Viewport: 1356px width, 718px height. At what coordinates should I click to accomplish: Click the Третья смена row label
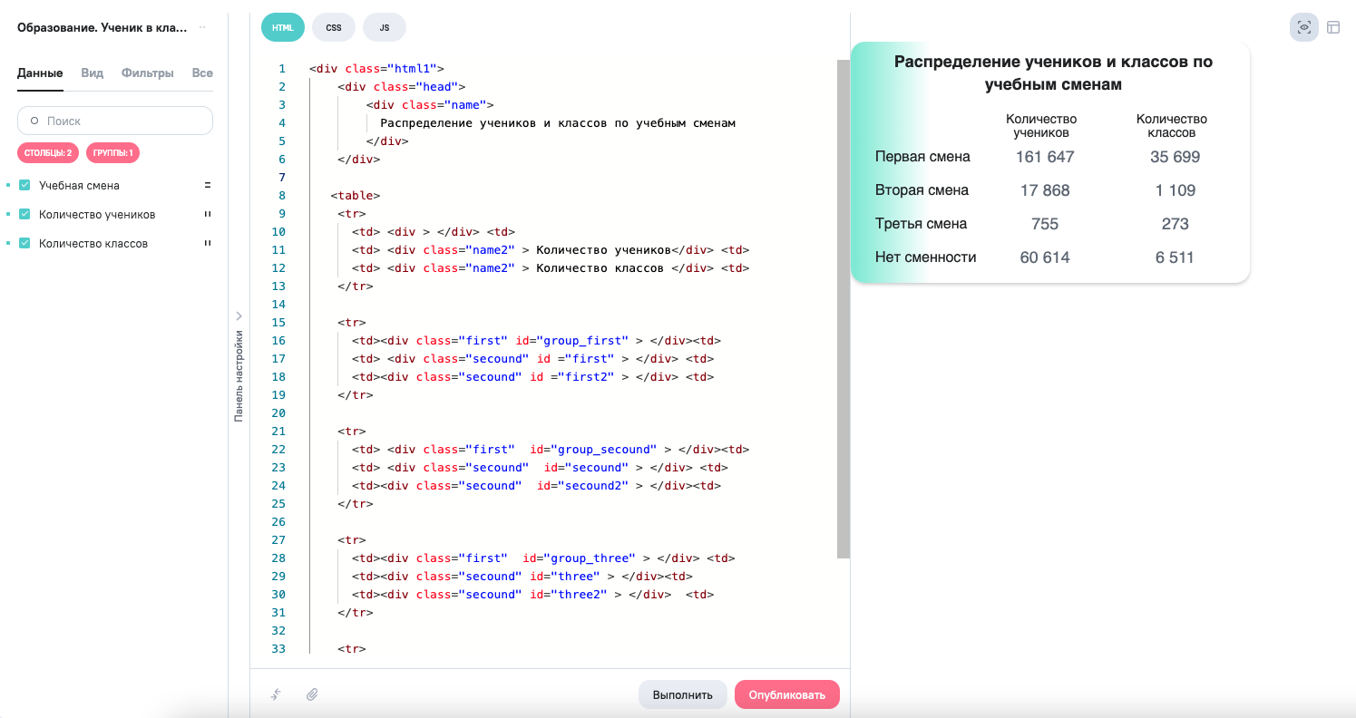click(921, 224)
